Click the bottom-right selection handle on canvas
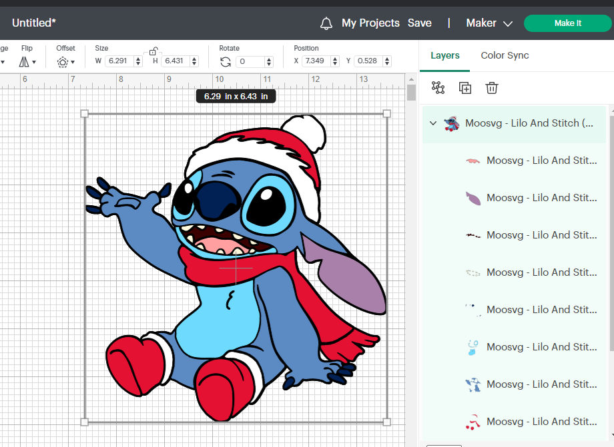Viewport: 614px width, 447px height. [387, 422]
